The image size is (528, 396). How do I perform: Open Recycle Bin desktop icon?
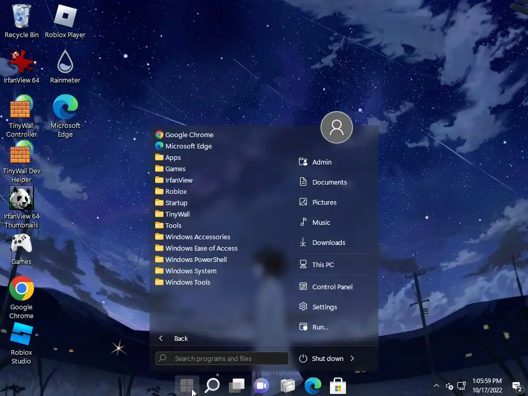pos(21,21)
